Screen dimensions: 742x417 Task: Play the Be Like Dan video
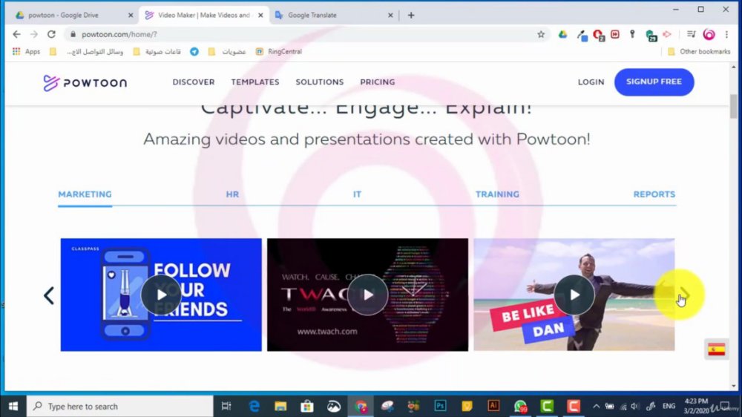[574, 295]
